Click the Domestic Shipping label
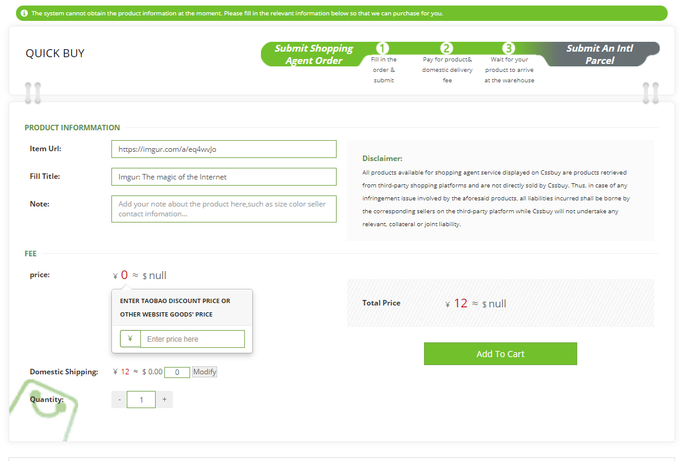 tap(64, 372)
